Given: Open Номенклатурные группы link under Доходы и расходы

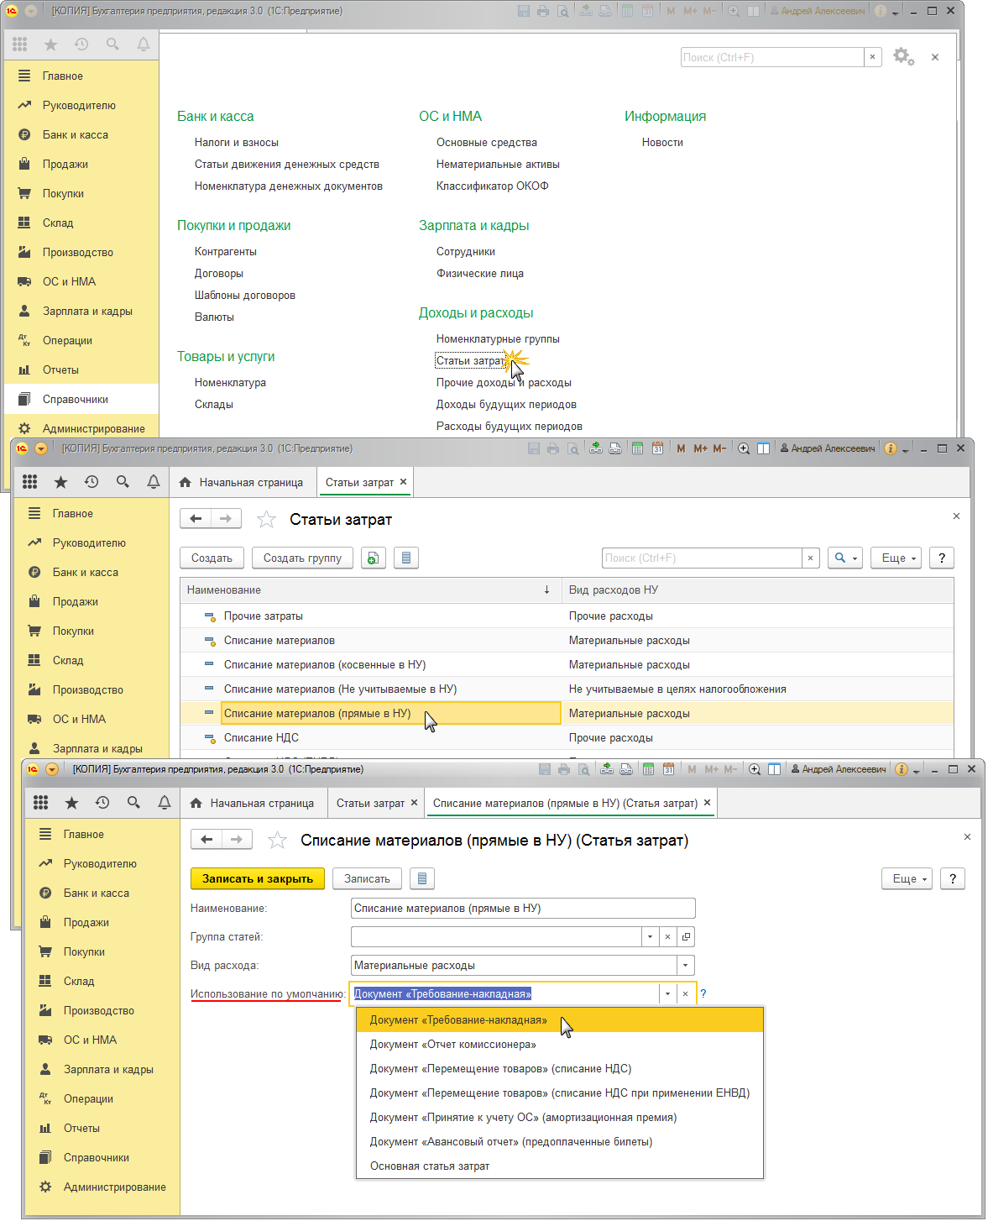Looking at the screenshot, I should (498, 339).
